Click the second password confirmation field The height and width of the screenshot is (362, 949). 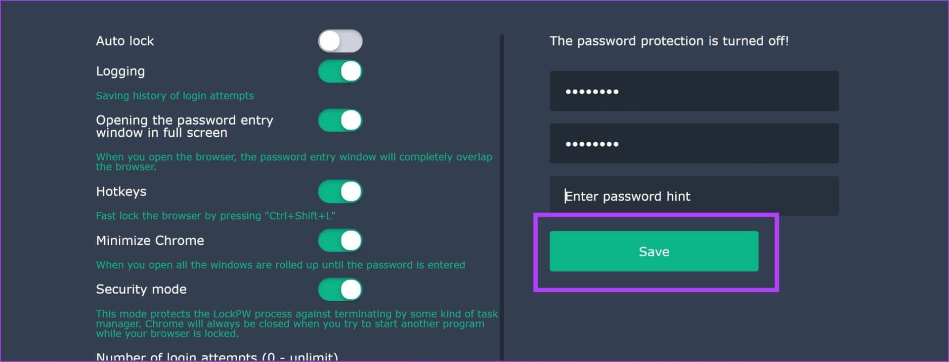694,144
